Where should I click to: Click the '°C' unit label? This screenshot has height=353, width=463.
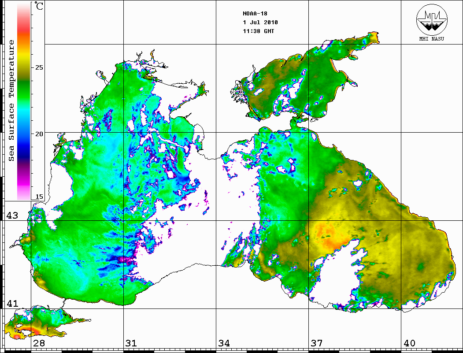click(x=38, y=6)
